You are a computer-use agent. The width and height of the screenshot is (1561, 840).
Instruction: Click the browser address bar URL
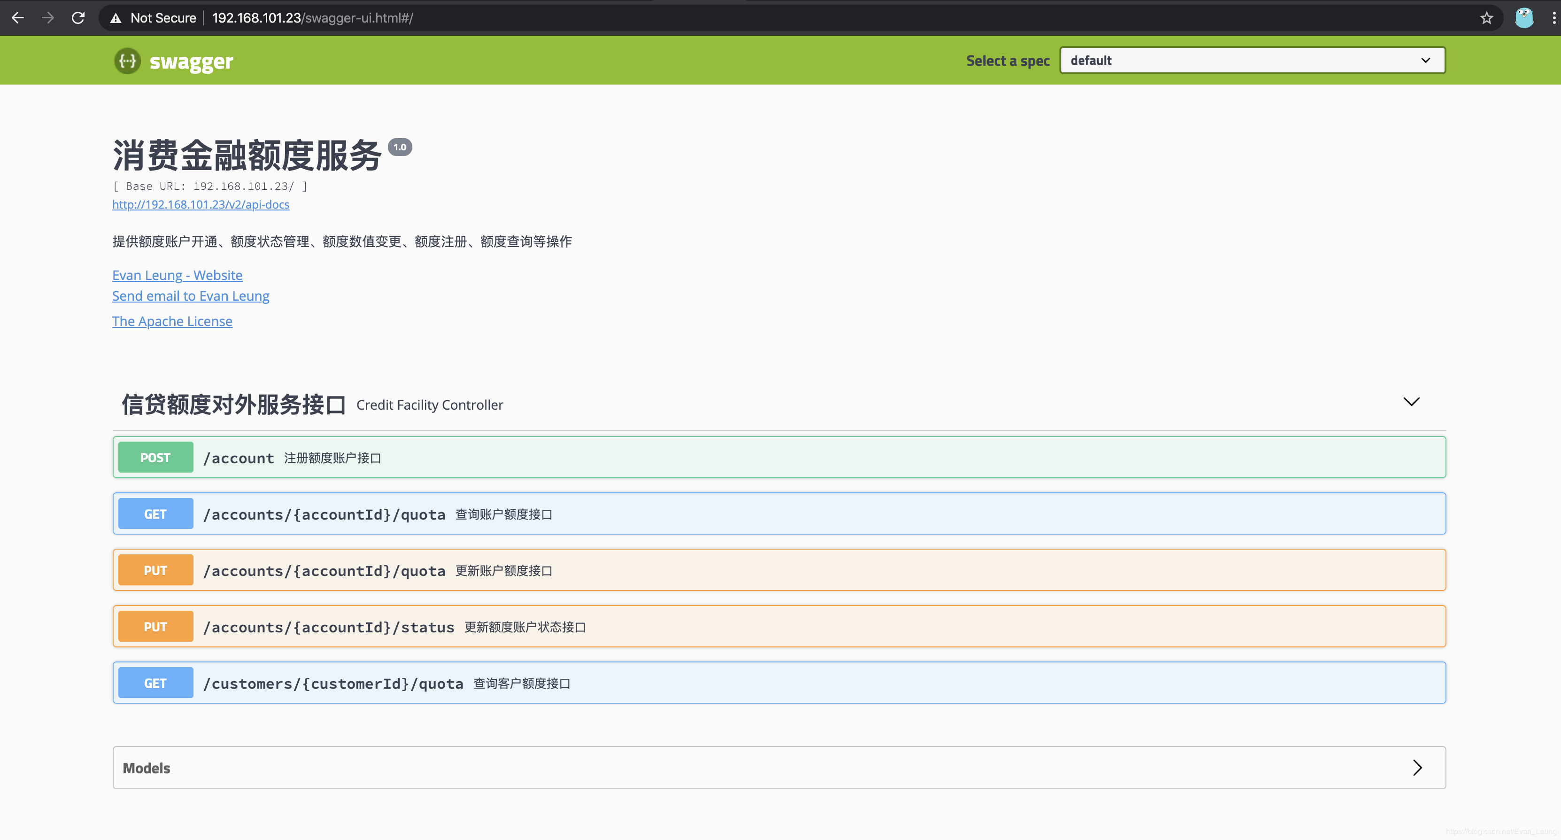pos(312,18)
